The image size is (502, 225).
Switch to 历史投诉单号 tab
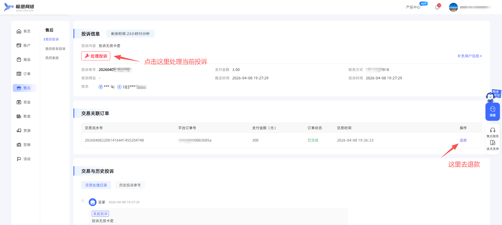[x=130, y=185]
